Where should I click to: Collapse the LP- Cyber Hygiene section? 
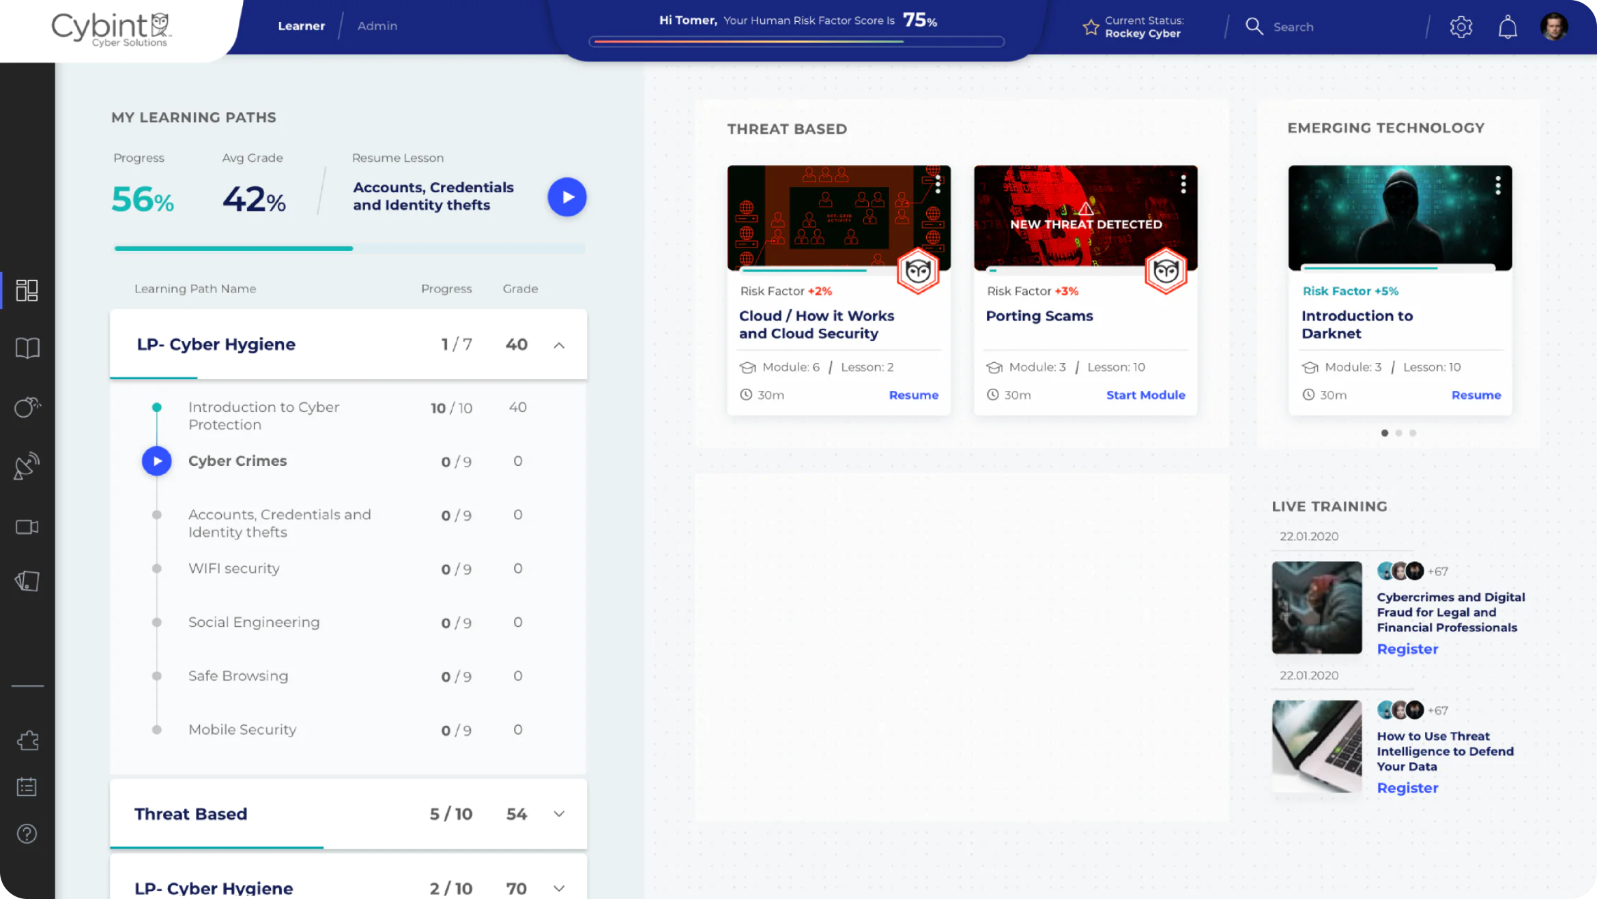pyautogui.click(x=558, y=344)
